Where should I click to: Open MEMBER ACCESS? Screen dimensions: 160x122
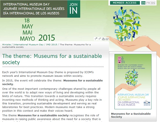[x=125, y=3]
